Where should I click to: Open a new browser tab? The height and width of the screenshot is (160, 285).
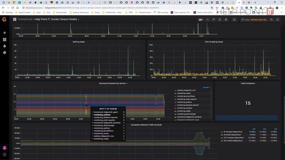(255, 3)
